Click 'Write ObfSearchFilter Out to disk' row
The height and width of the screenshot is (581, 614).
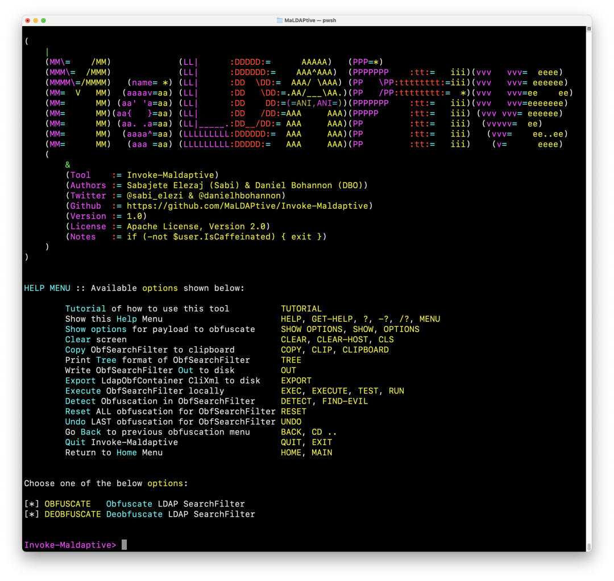pos(150,370)
